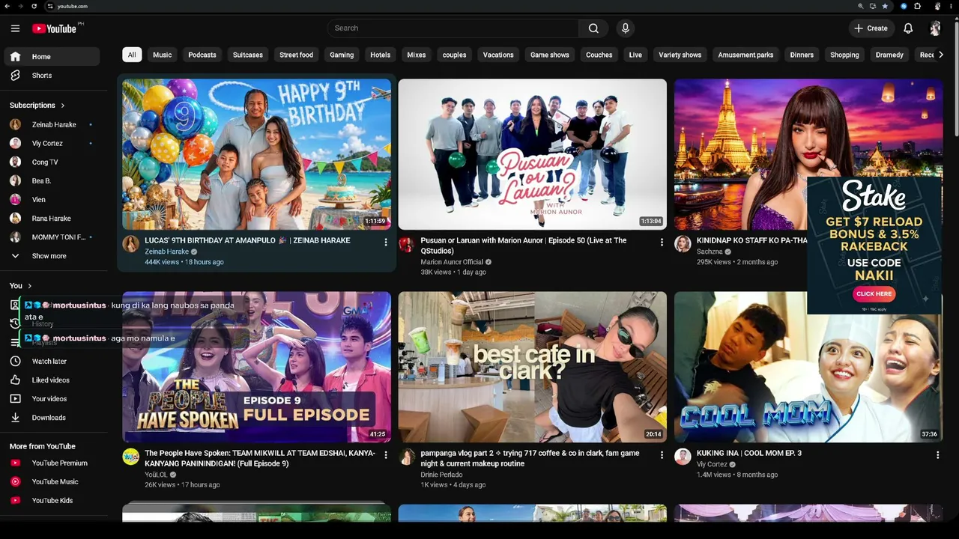View site information icon beside youtube.com
The image size is (959, 539).
click(50, 6)
